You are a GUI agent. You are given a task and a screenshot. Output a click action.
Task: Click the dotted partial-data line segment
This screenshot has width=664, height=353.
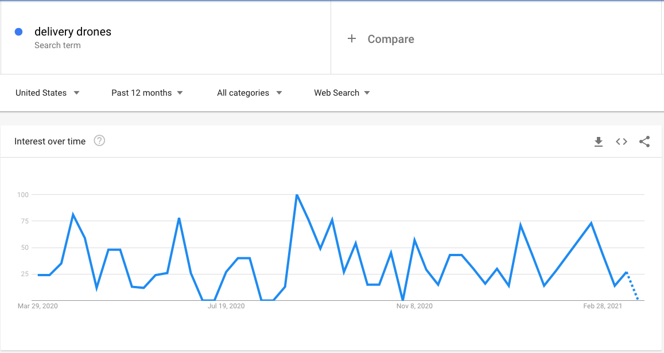click(x=632, y=286)
